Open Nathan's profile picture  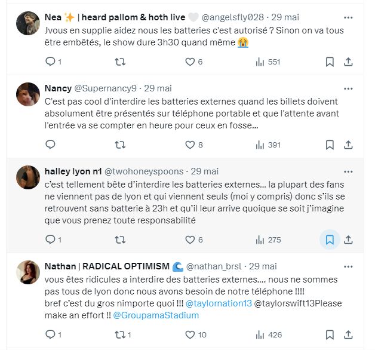[28, 272]
